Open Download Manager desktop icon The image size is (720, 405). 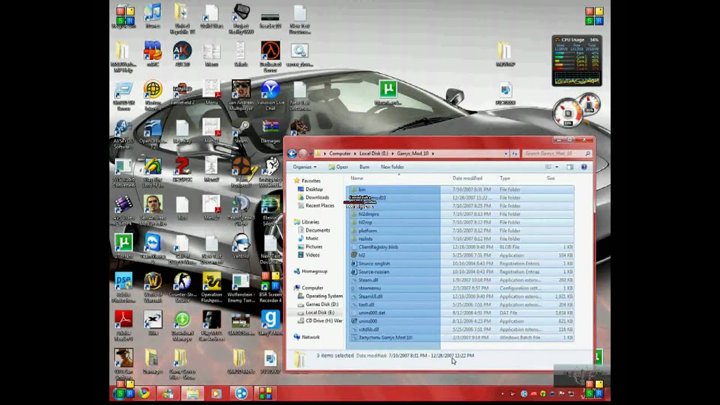(182, 326)
